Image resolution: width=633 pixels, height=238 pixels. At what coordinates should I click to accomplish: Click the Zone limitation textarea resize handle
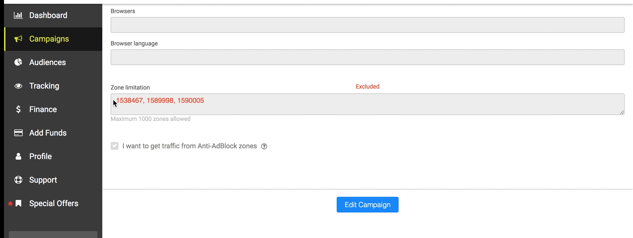coord(622,112)
